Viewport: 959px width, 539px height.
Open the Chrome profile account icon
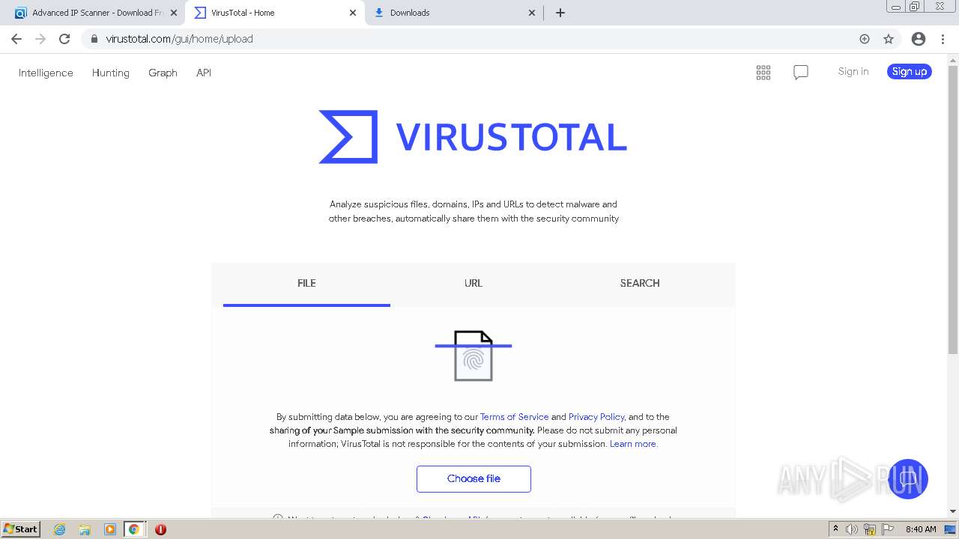click(919, 39)
